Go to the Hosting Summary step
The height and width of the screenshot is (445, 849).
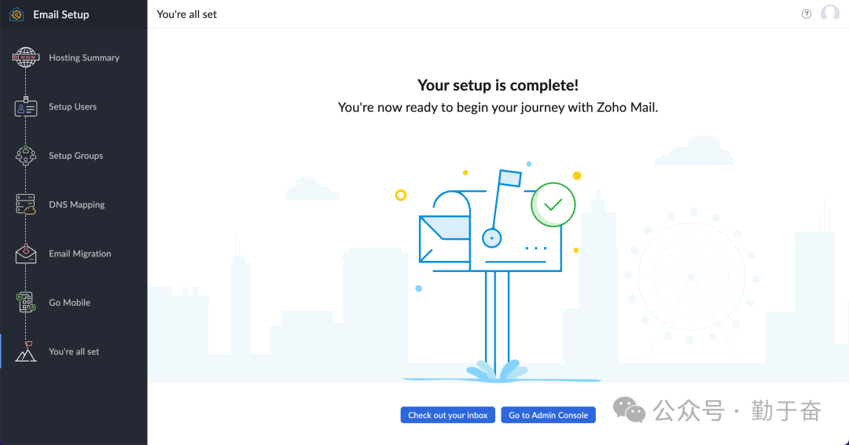coord(84,57)
